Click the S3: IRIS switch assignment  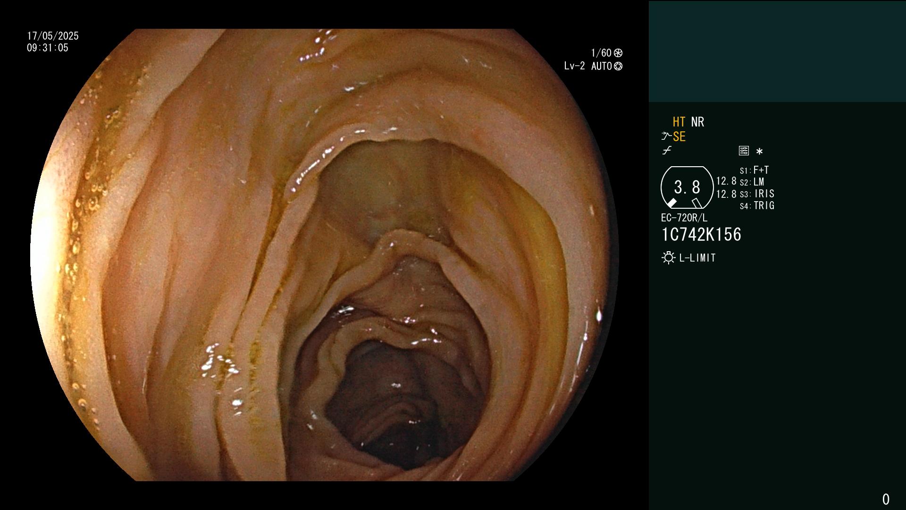pyautogui.click(x=757, y=194)
